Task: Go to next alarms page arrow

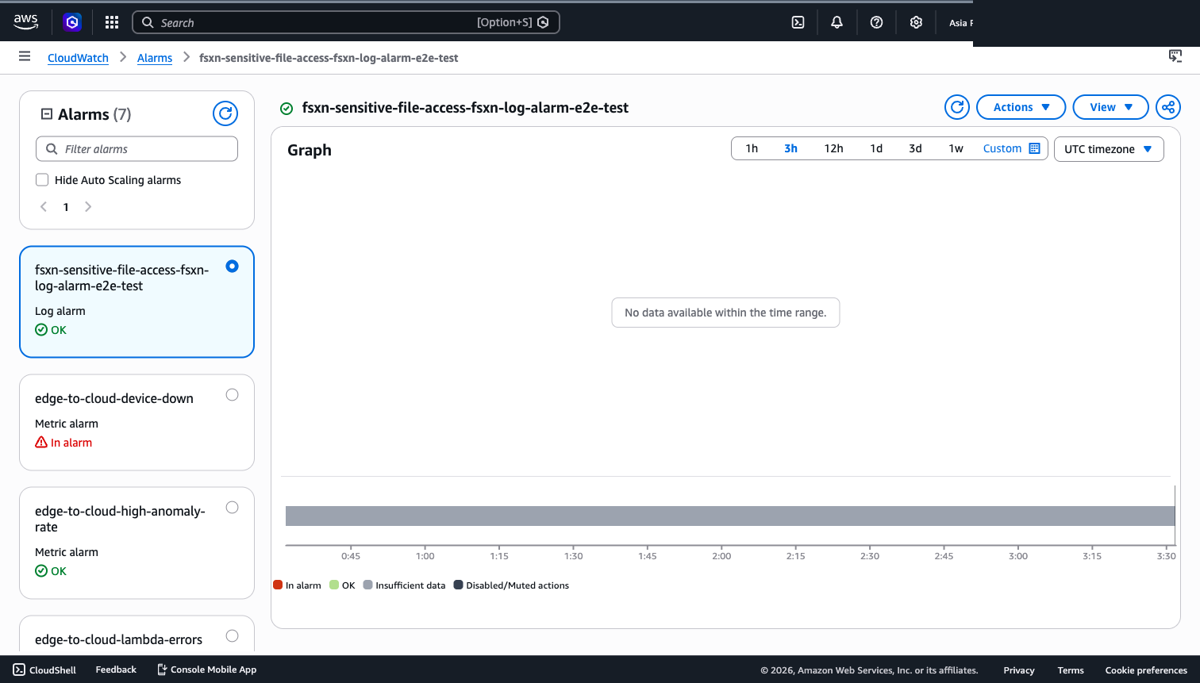Action: pos(88,207)
